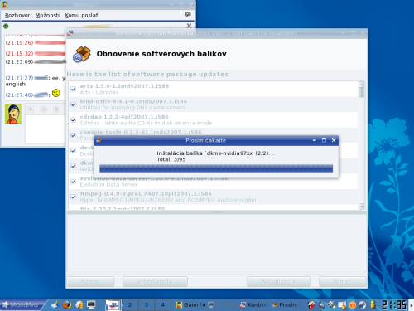Uncheck the console-tools-0.2.3 package checkbox
414x311 pixels.
(73, 135)
